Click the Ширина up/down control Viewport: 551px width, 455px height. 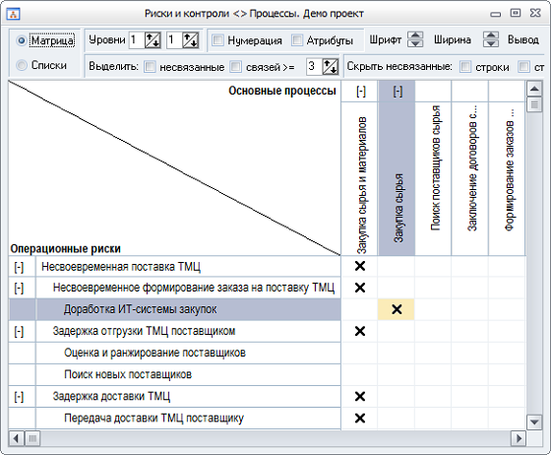pyautogui.click(x=491, y=39)
